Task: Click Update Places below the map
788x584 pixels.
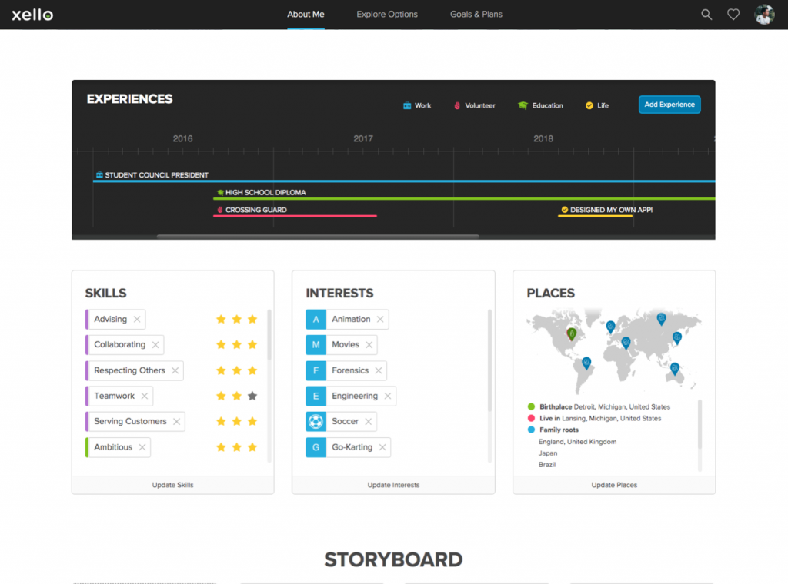Action: [614, 485]
